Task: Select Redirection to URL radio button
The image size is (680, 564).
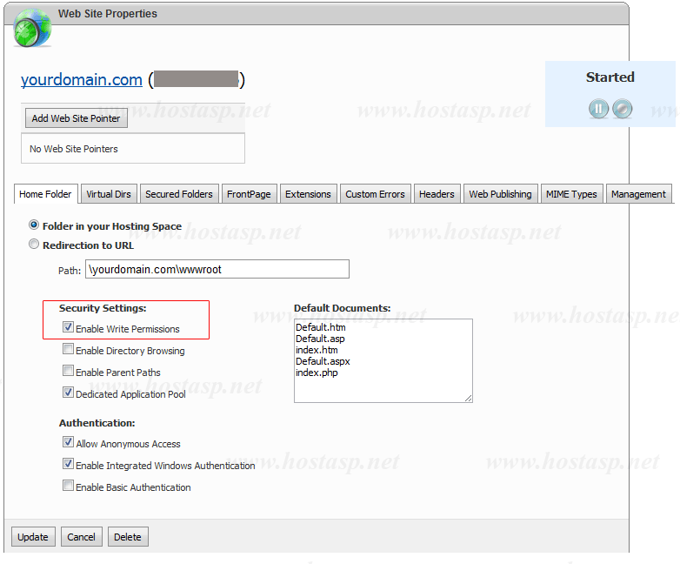Action: click(x=35, y=245)
